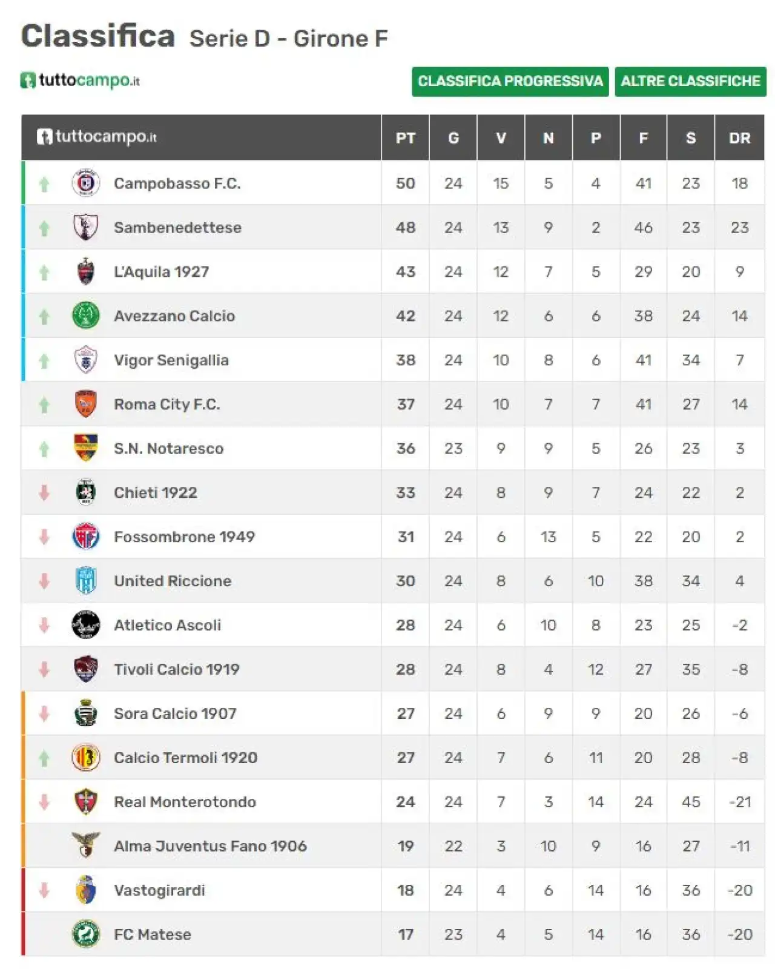Click the Alma Juventus Fano eagle crest
This screenshot has width=775, height=972.
coord(85,845)
